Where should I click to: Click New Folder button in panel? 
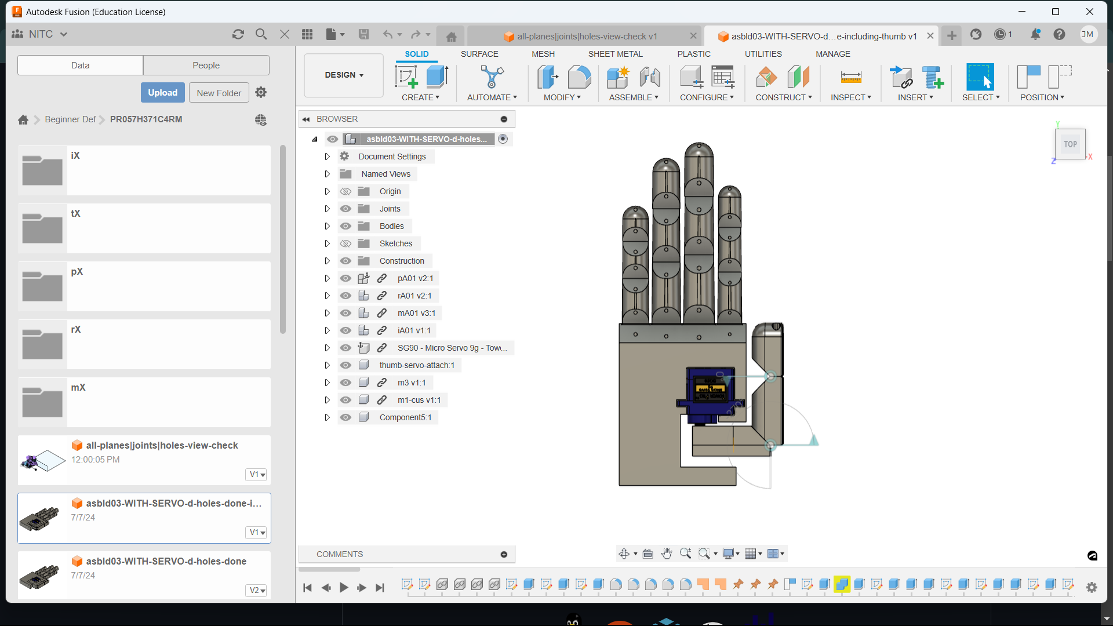pyautogui.click(x=218, y=93)
